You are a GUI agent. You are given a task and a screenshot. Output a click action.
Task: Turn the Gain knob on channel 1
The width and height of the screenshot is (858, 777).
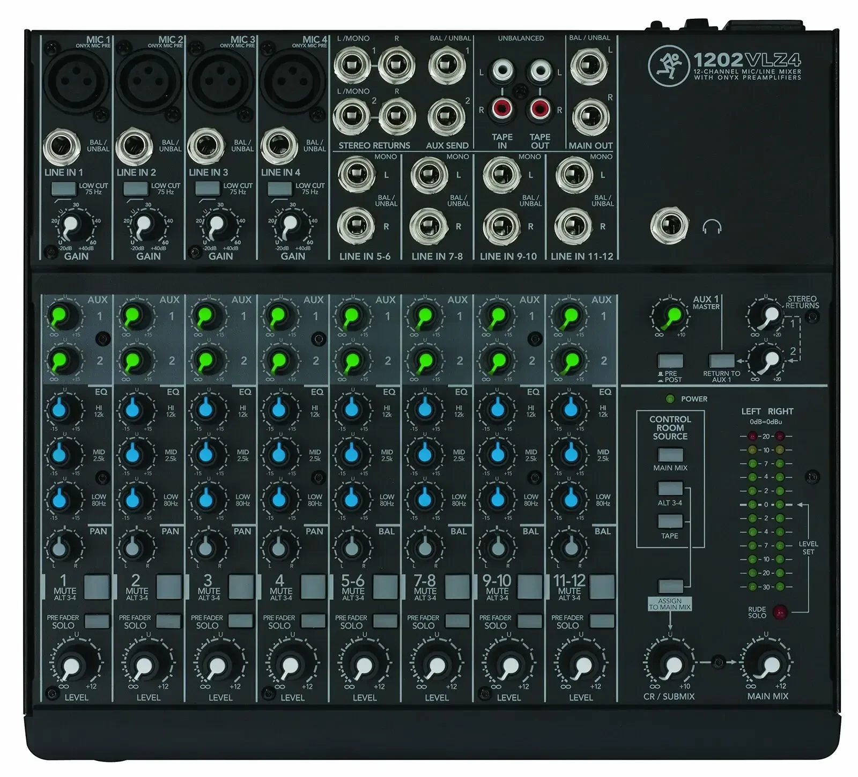73,226
